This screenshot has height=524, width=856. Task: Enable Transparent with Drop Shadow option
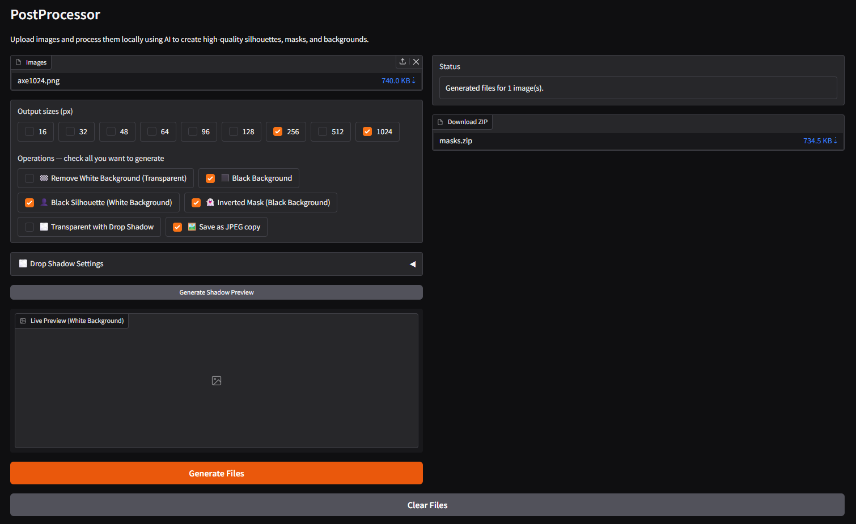point(29,227)
